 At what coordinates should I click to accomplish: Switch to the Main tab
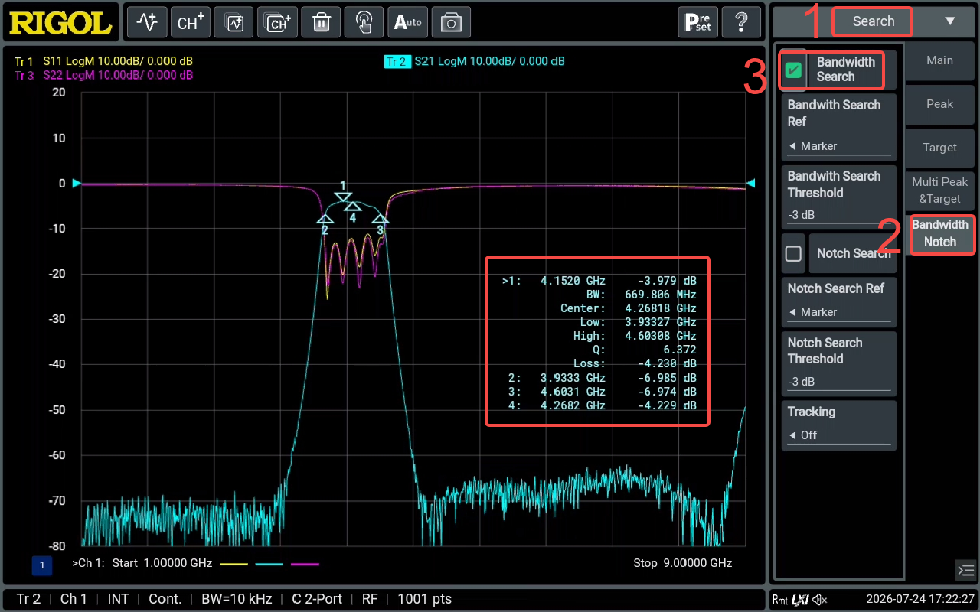(x=940, y=60)
